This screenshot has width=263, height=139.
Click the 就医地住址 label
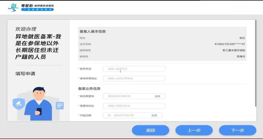tap(87, 106)
